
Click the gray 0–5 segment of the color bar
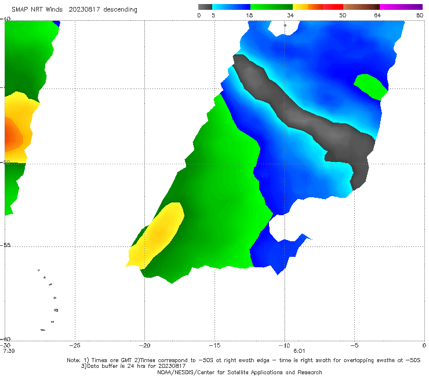point(205,7)
